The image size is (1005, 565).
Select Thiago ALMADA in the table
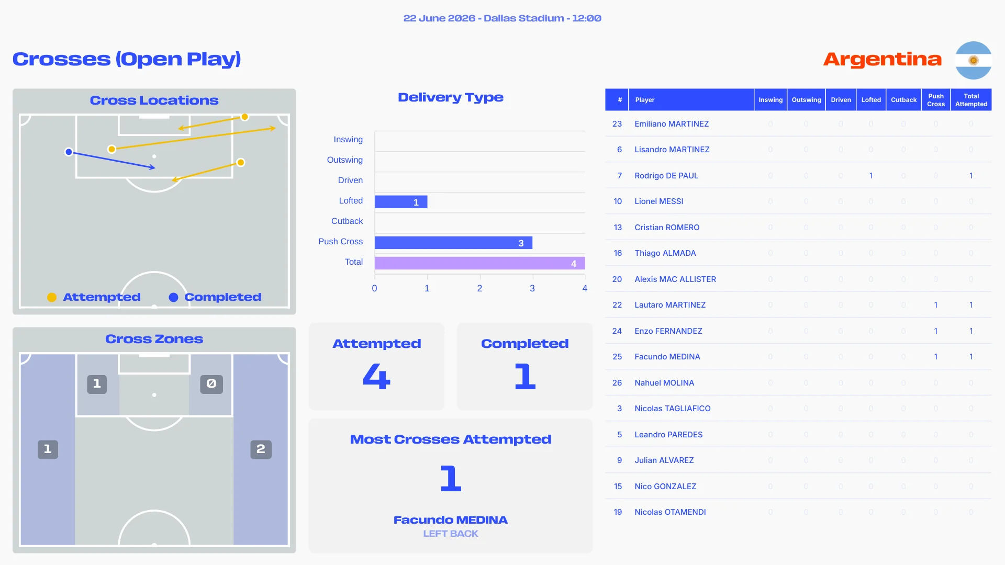(x=665, y=253)
